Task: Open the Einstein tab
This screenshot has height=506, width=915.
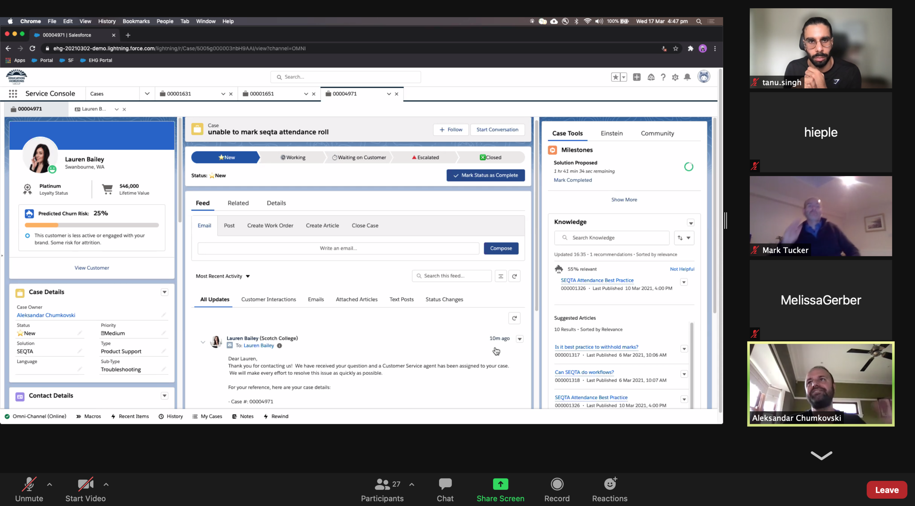Action: 611,133
